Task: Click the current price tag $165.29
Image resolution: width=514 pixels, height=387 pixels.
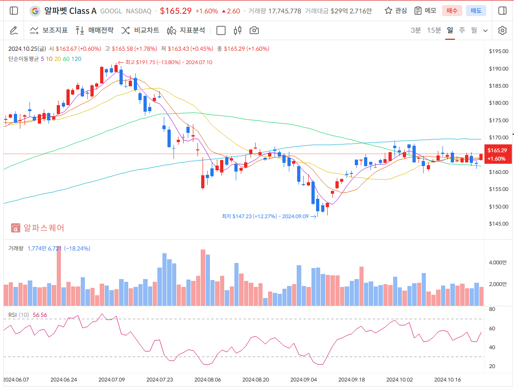Action: pyautogui.click(x=497, y=154)
